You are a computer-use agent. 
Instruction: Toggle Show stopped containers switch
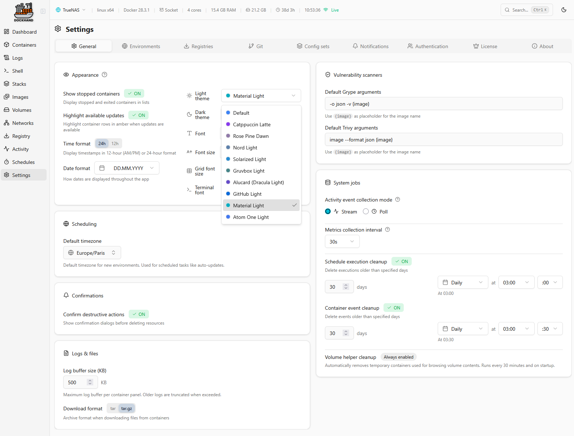134,93
